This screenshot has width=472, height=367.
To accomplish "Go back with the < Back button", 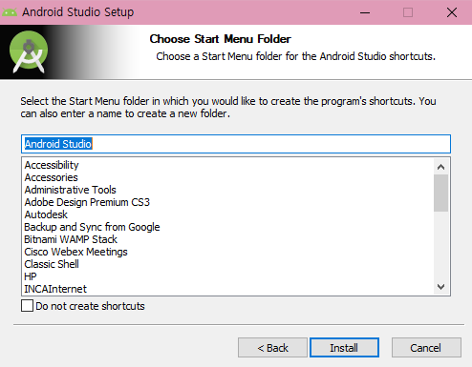I will [272, 348].
